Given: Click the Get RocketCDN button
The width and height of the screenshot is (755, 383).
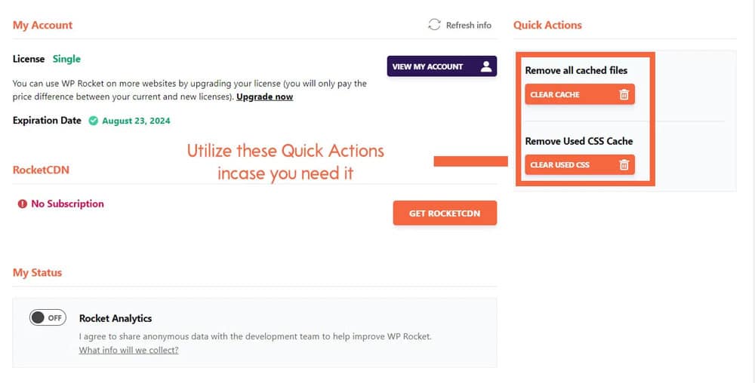Looking at the screenshot, I should (445, 213).
